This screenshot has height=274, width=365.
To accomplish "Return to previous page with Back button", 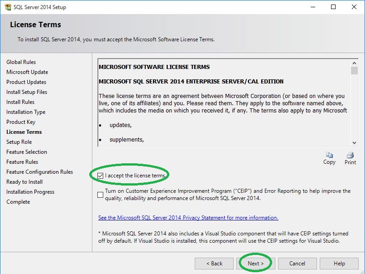I will [214, 263].
